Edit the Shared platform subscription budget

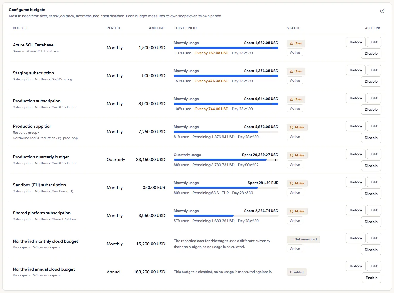374,210
